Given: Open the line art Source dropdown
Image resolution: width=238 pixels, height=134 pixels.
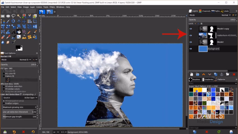Looking at the screenshot, I should click(x=20, y=98).
